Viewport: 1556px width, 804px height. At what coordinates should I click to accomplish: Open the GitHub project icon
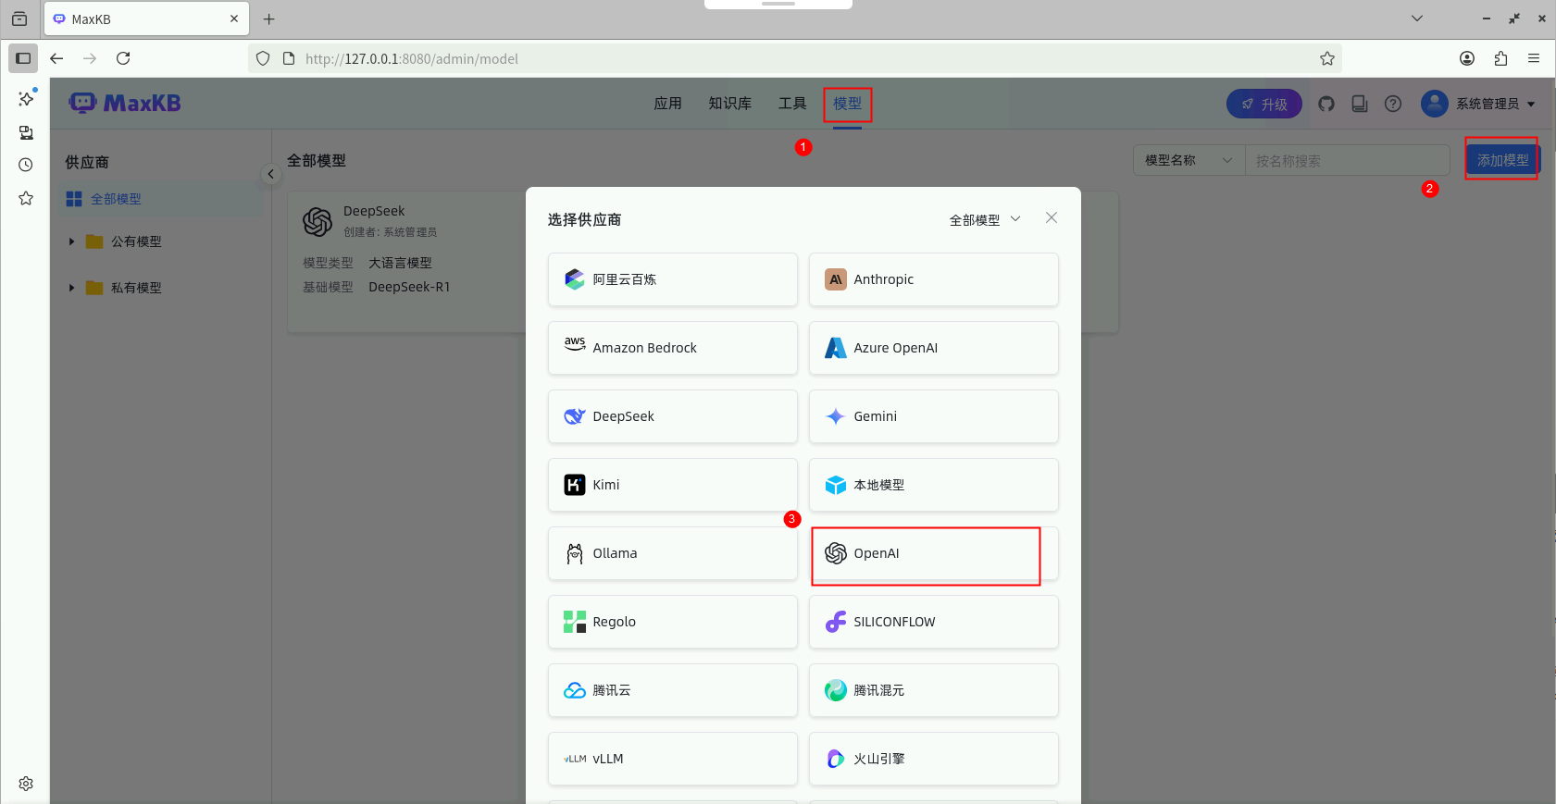coord(1326,104)
